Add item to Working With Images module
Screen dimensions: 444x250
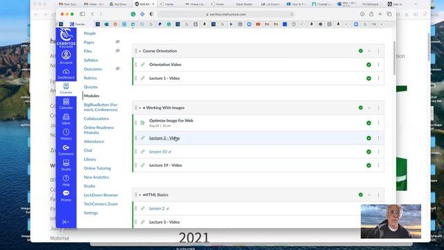pos(369,108)
